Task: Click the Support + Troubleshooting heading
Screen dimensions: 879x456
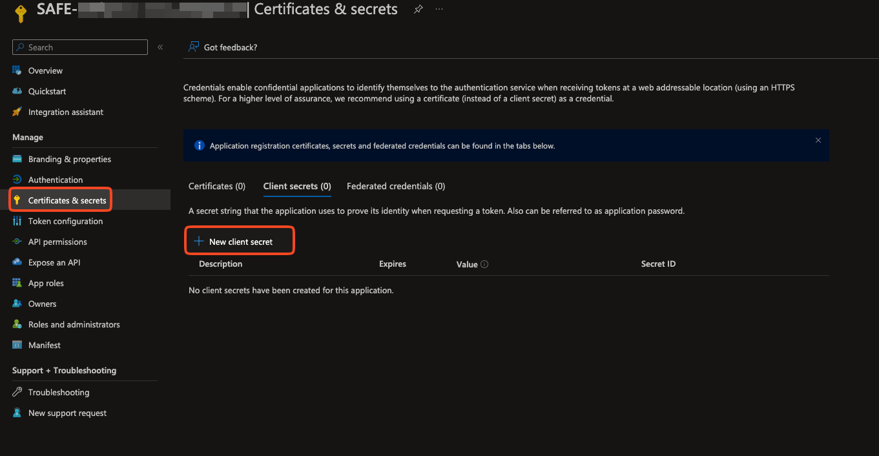Action: [x=65, y=370]
